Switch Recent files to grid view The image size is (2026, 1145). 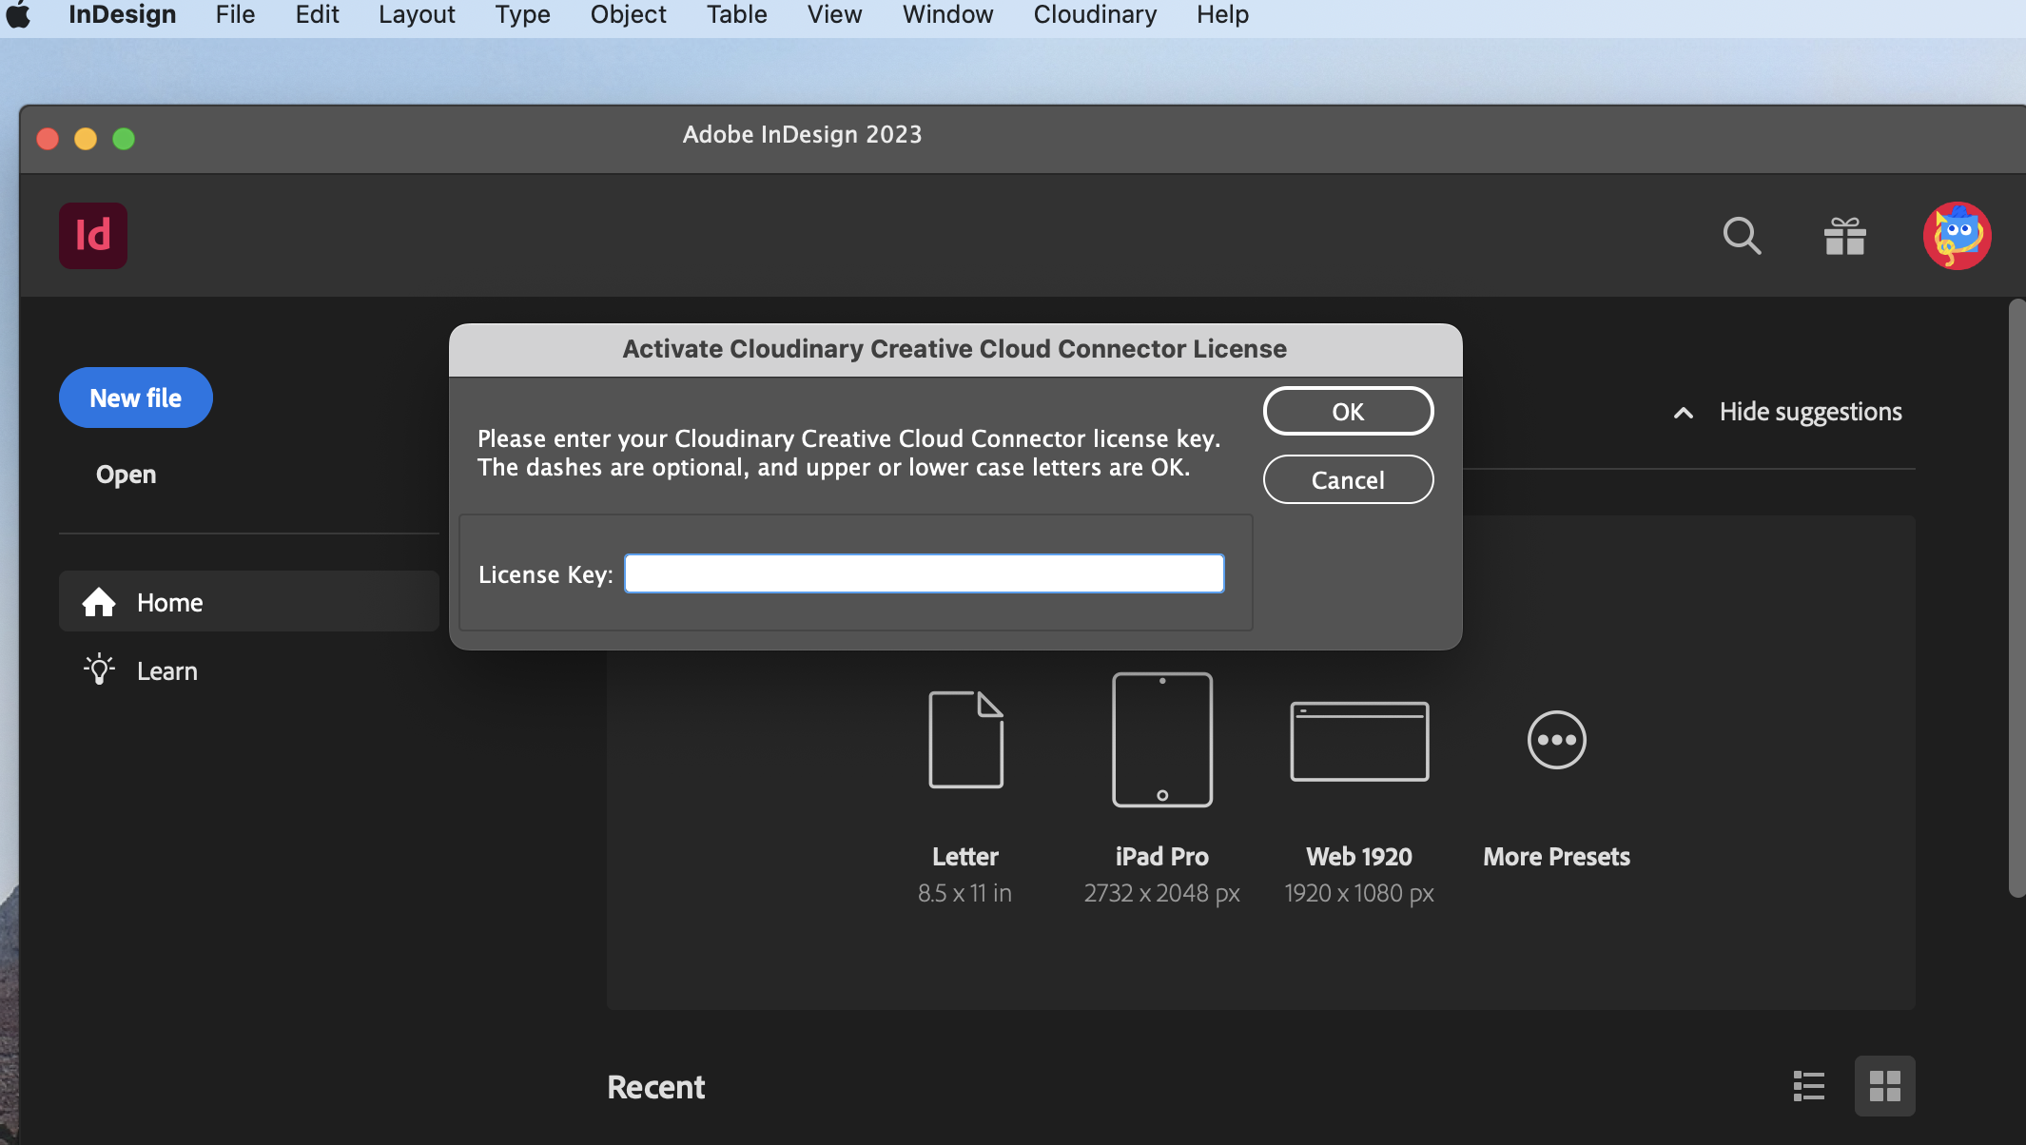point(1884,1086)
